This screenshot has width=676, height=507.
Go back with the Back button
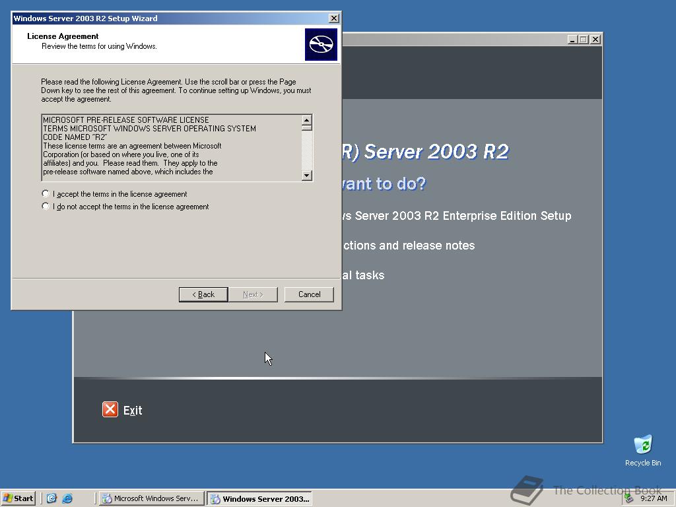click(203, 294)
